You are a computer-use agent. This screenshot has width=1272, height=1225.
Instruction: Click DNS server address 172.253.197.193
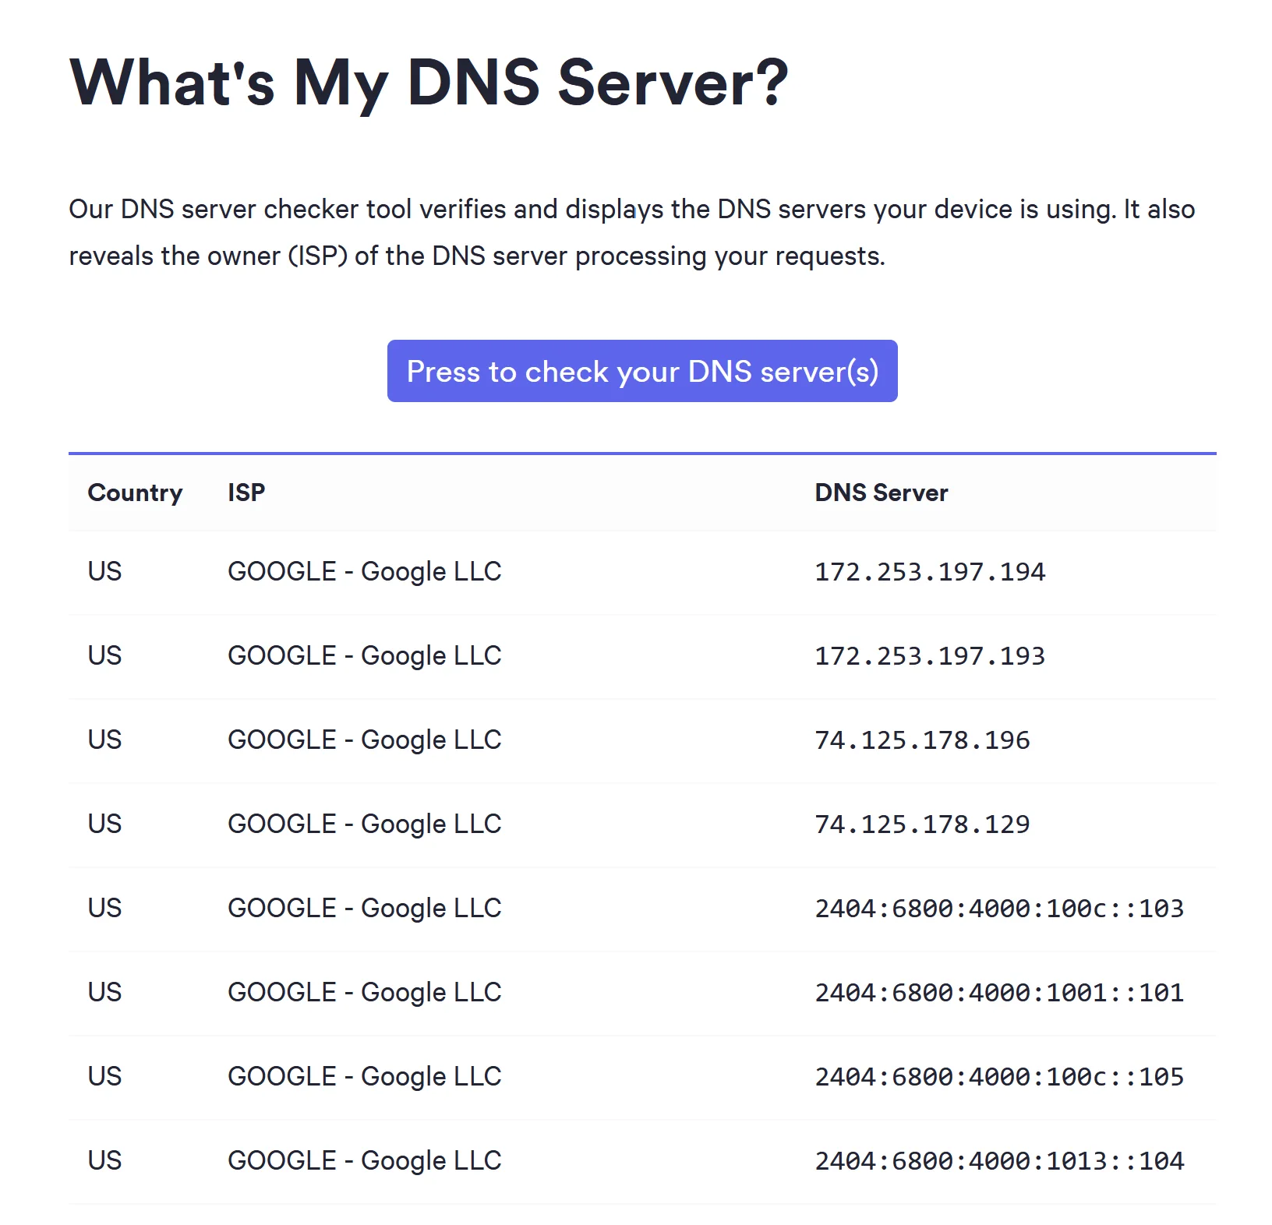(930, 656)
